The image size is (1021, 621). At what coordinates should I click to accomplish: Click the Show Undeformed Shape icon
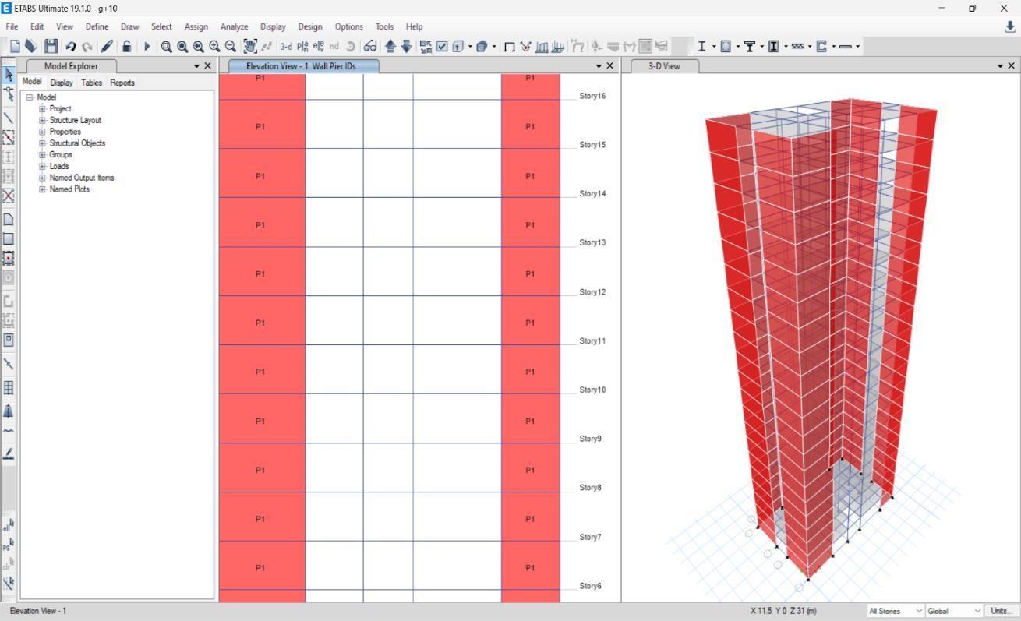[509, 47]
